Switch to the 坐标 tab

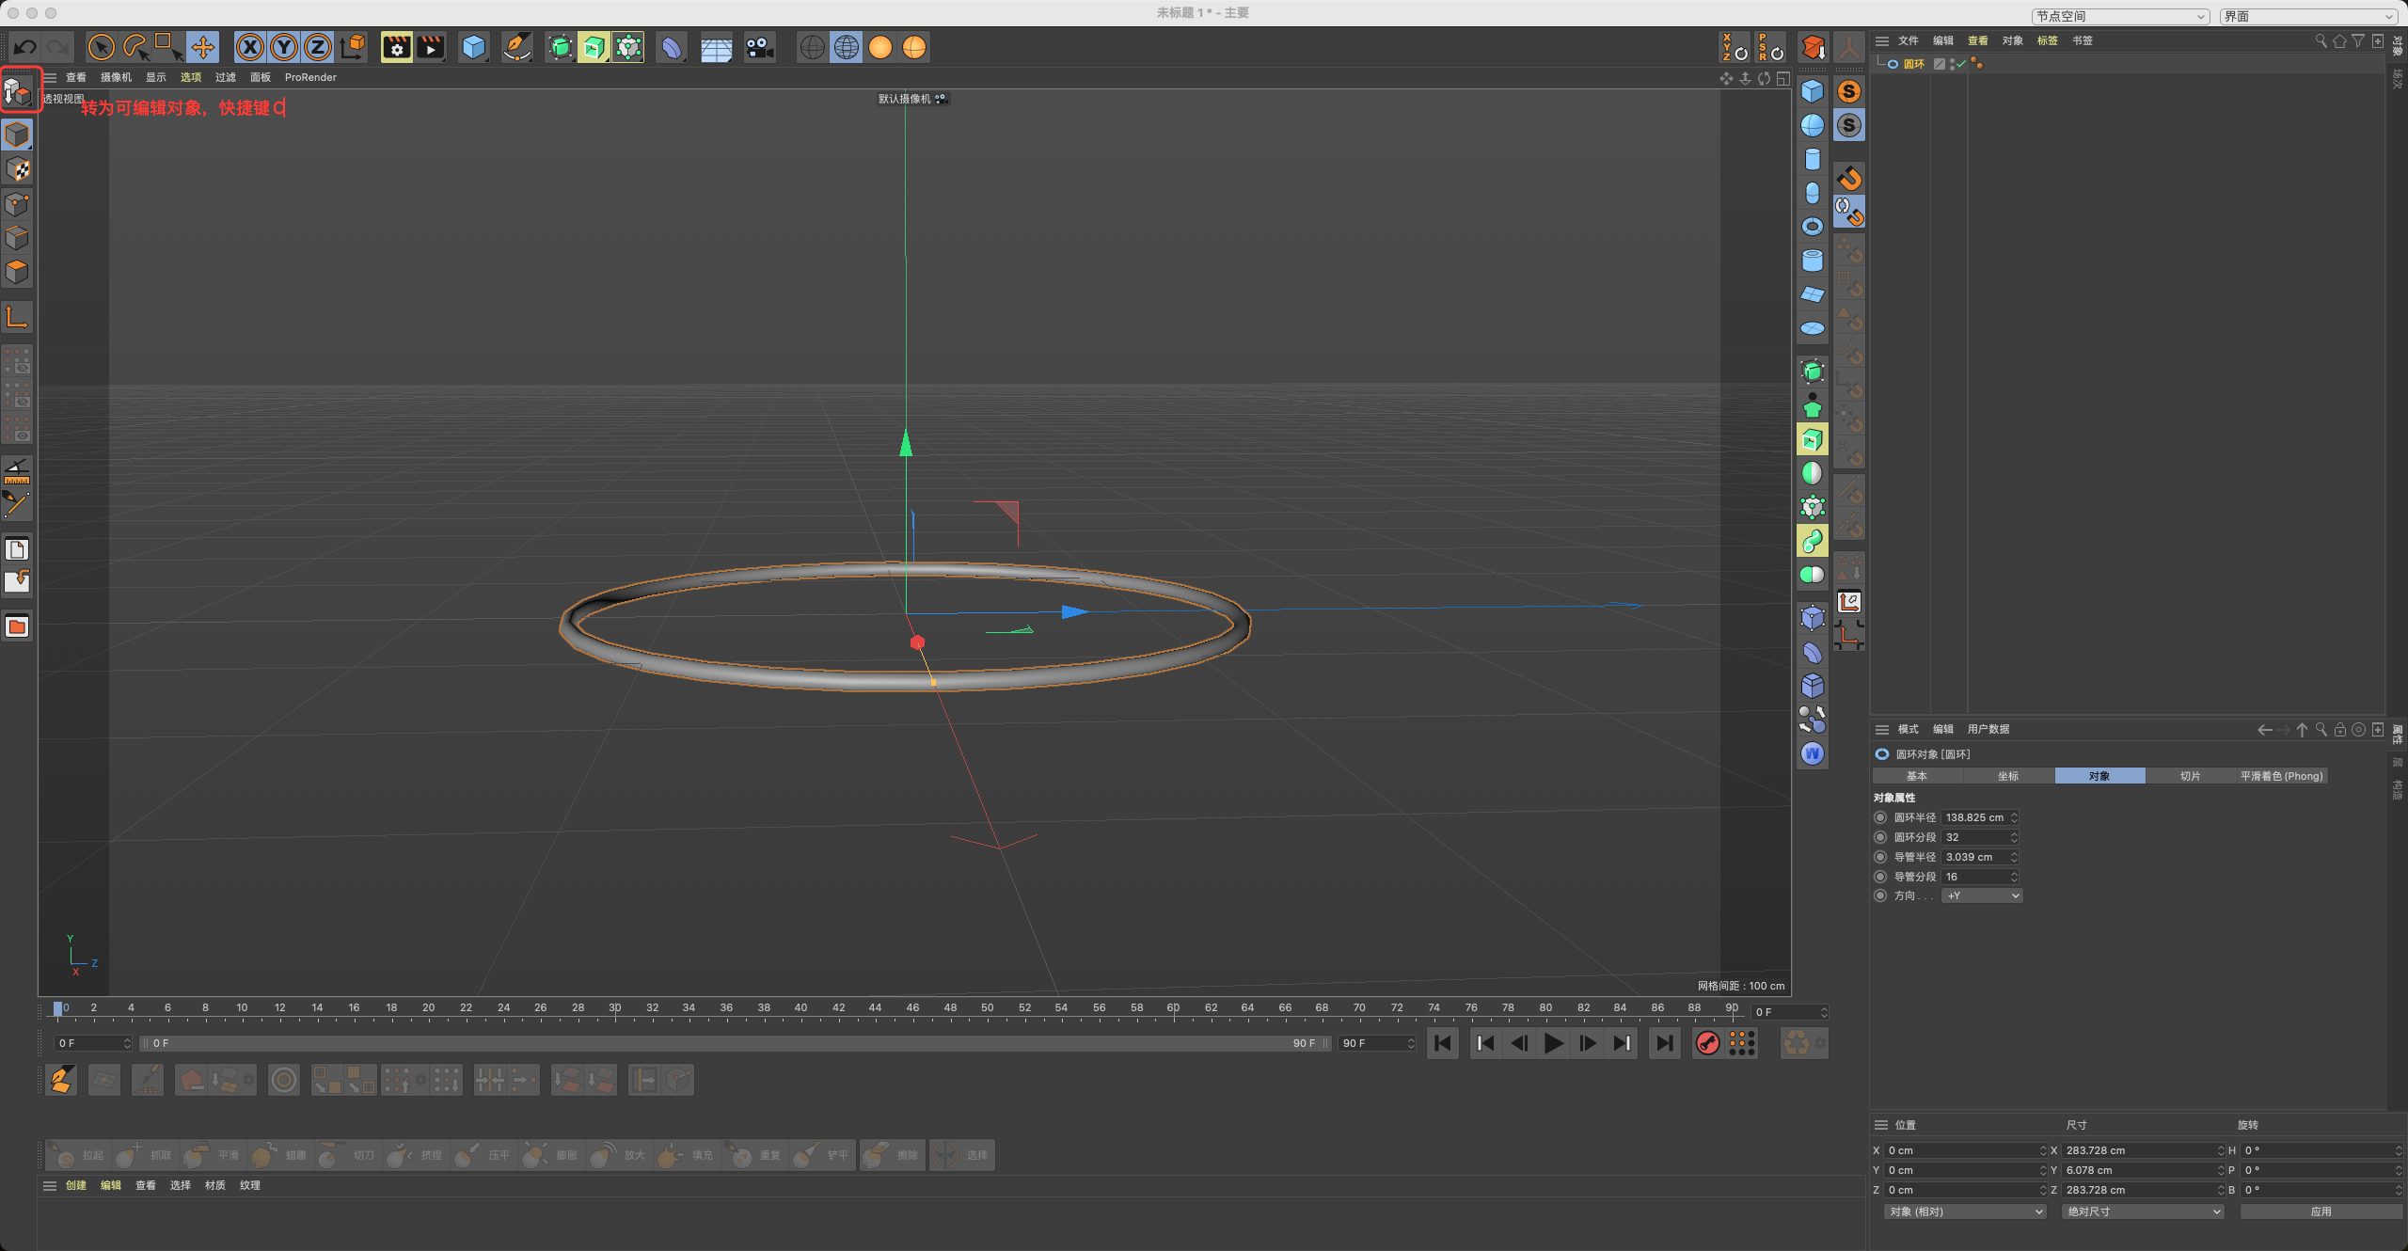click(2007, 776)
